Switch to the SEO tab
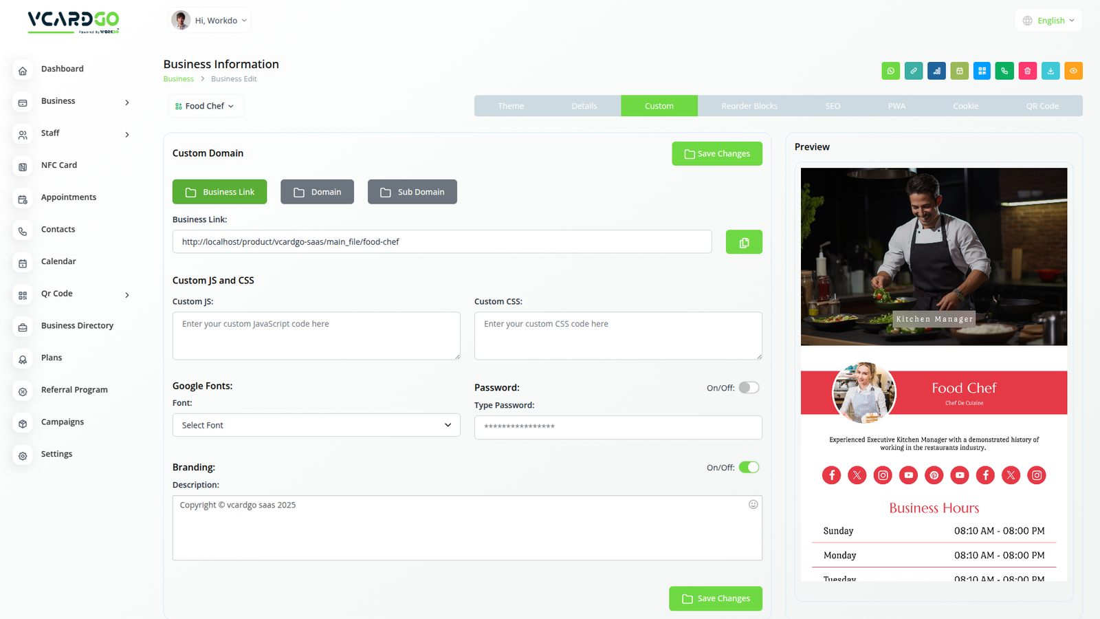Image resolution: width=1100 pixels, height=619 pixels. (x=833, y=106)
